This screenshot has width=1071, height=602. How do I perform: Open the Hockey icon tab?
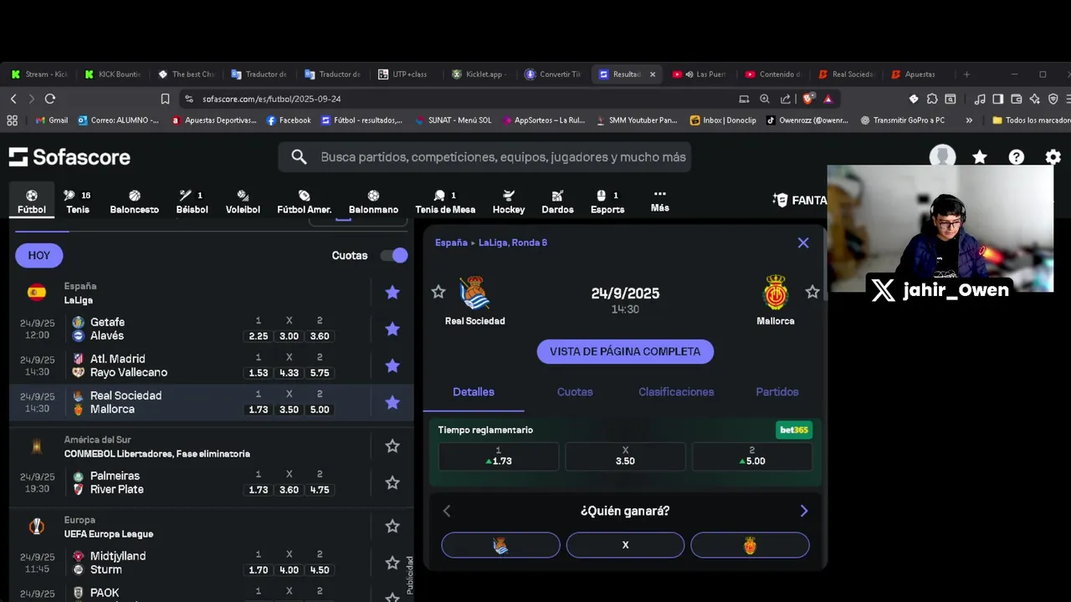click(509, 202)
